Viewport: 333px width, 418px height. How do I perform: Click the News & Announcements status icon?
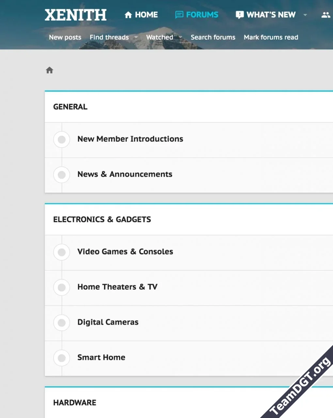pos(61,175)
